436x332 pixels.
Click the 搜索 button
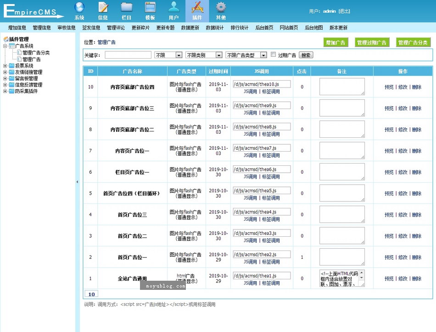click(x=306, y=55)
